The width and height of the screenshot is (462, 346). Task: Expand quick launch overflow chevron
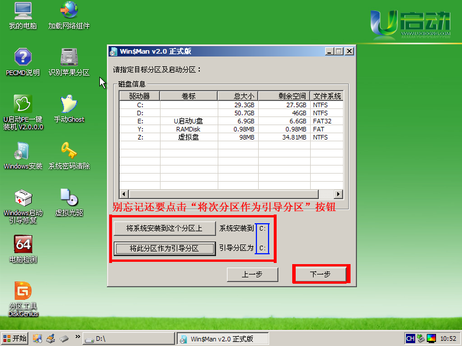pos(77,336)
